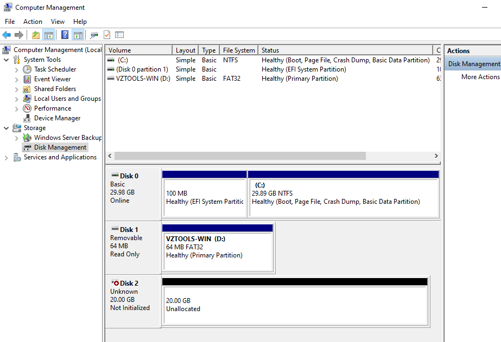Select Disk Management in Actions pane
This screenshot has width=501, height=342.
473,64
